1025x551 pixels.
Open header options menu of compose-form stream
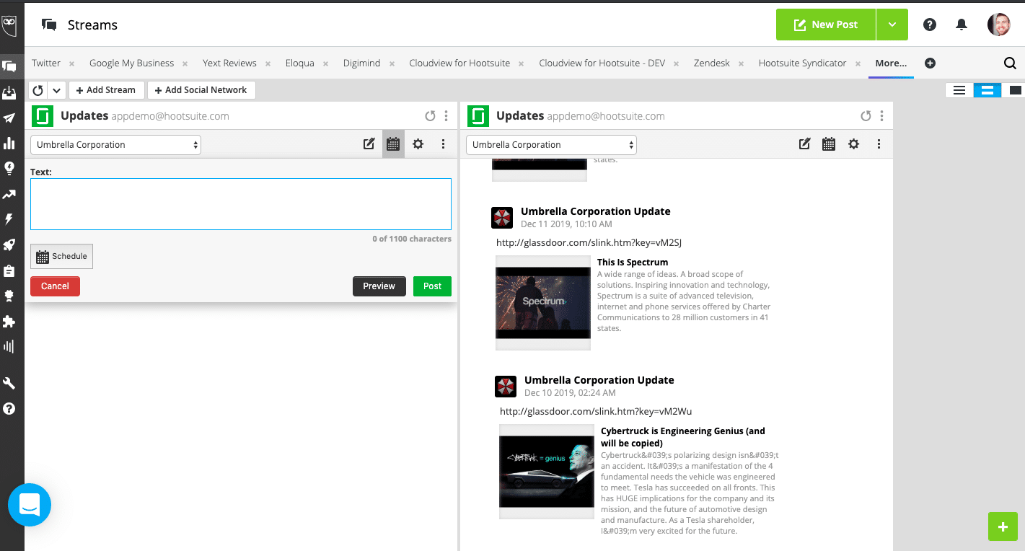click(x=446, y=115)
